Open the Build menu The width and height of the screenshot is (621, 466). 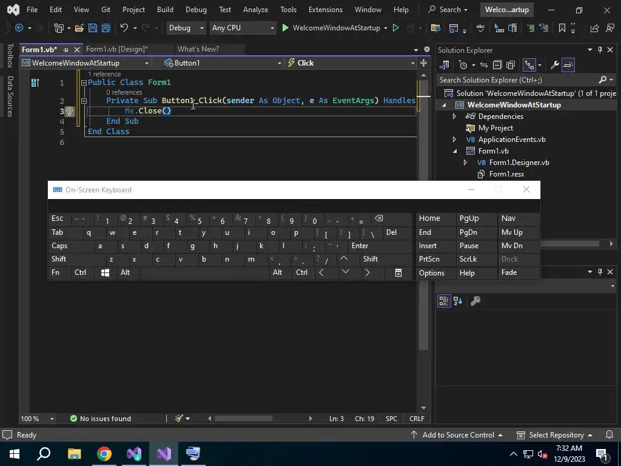click(165, 10)
